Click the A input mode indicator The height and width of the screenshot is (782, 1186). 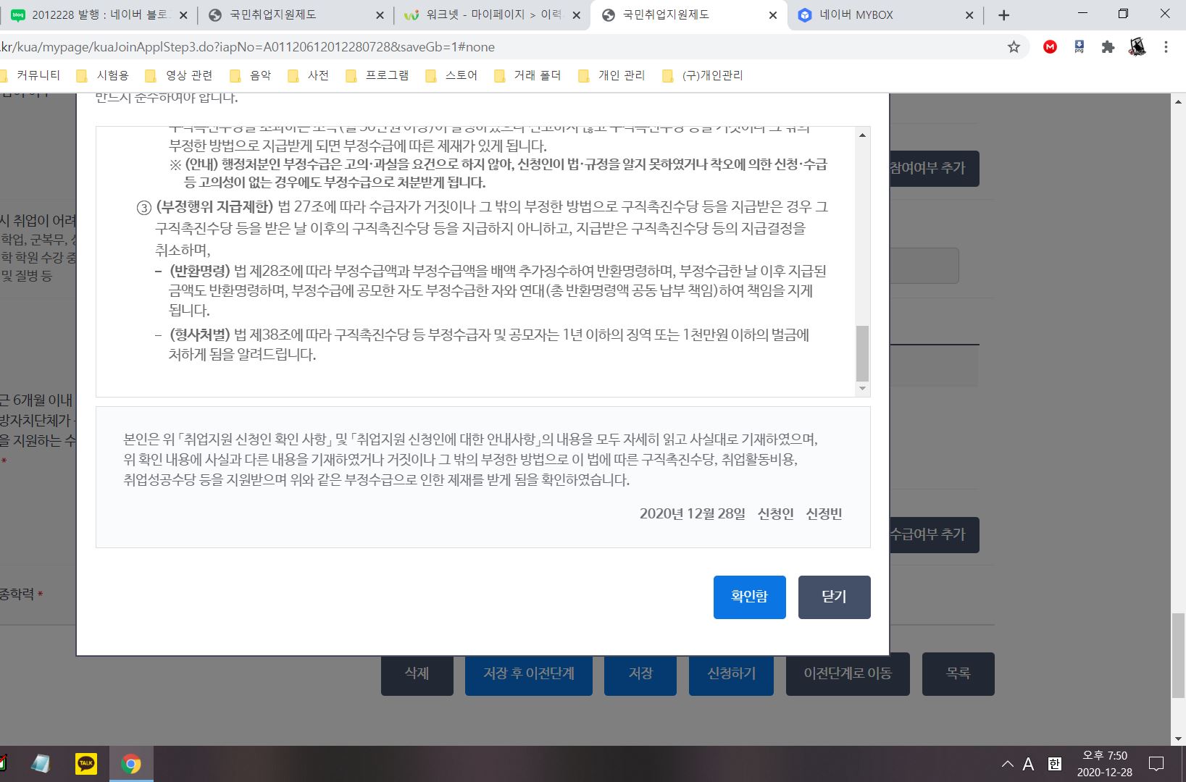pos(1028,764)
